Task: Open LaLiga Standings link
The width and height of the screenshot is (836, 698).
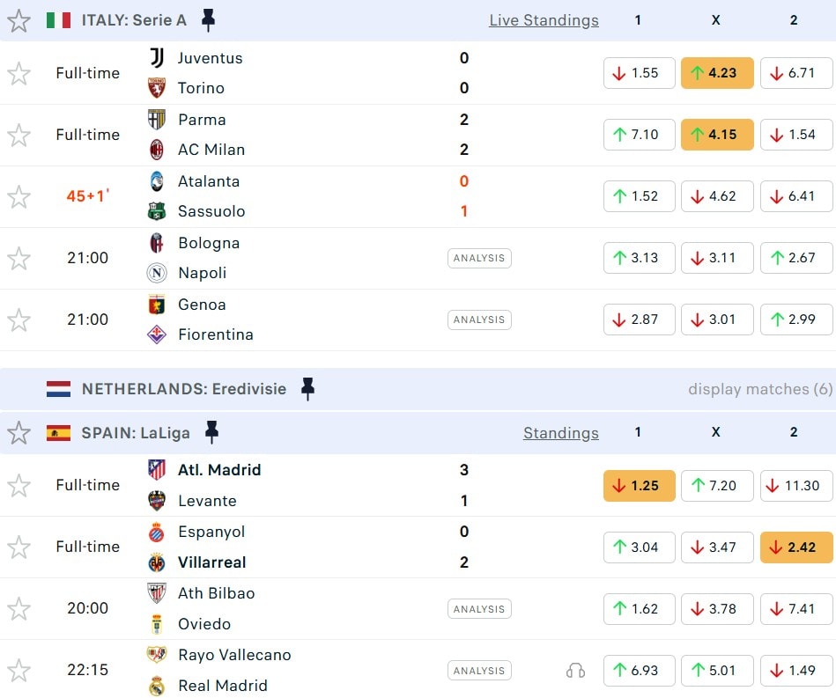Action: 560,433
